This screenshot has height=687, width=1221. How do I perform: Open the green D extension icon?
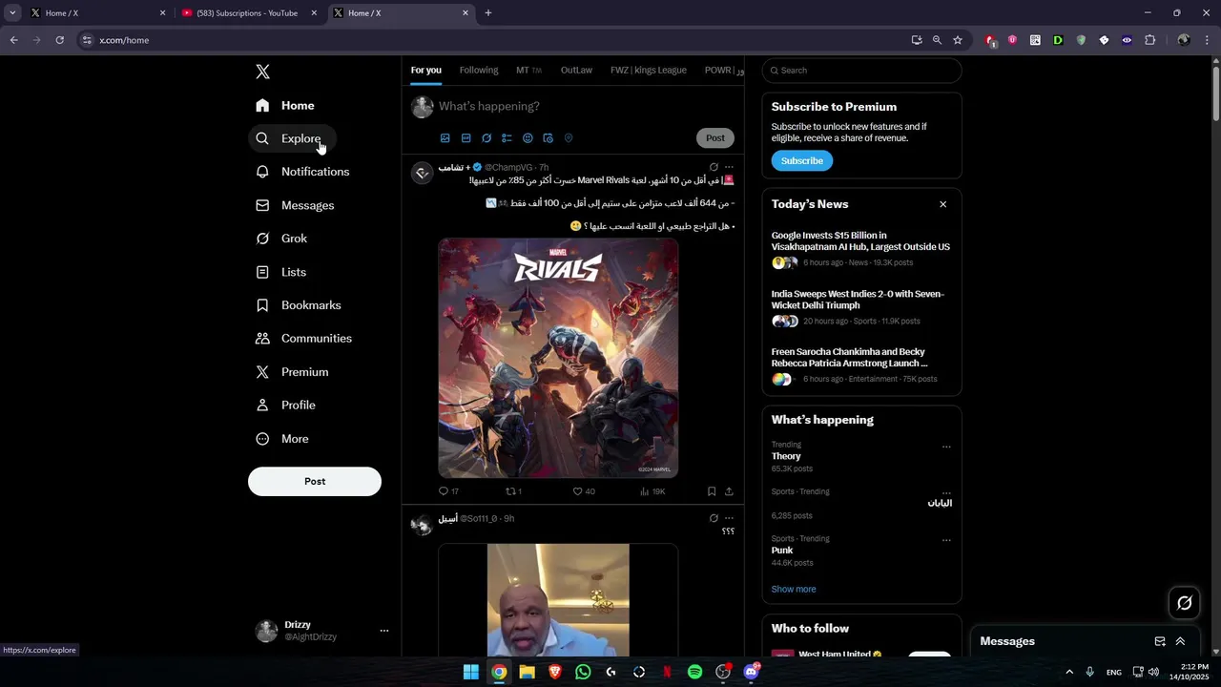pyautogui.click(x=1058, y=40)
